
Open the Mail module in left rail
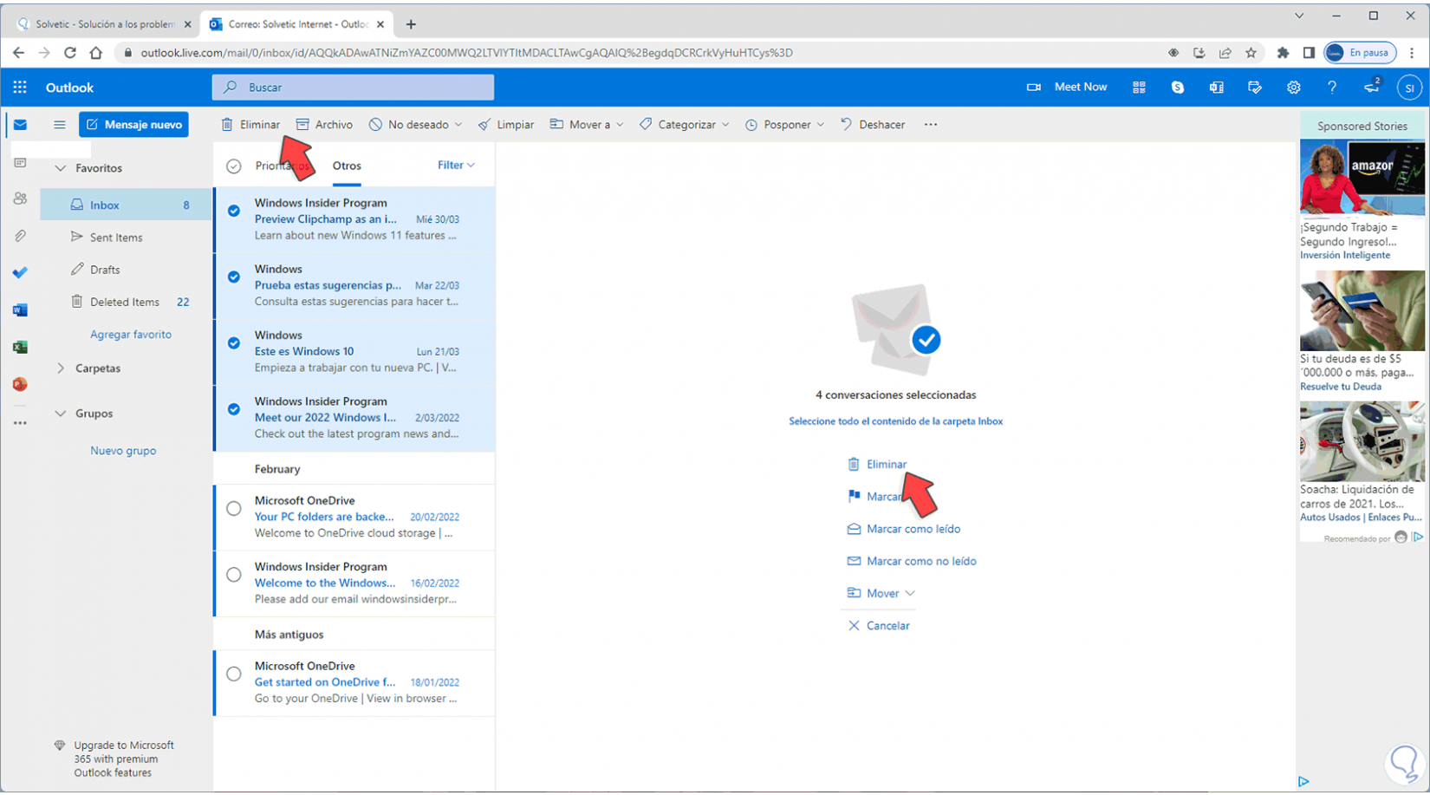(x=20, y=125)
